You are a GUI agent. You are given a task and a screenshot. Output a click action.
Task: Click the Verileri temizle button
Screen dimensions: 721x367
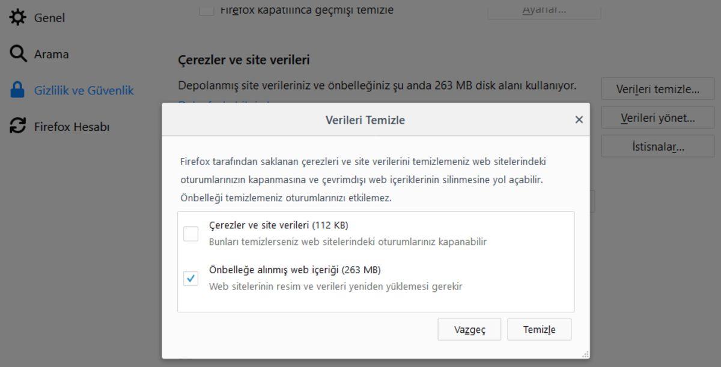coord(658,88)
